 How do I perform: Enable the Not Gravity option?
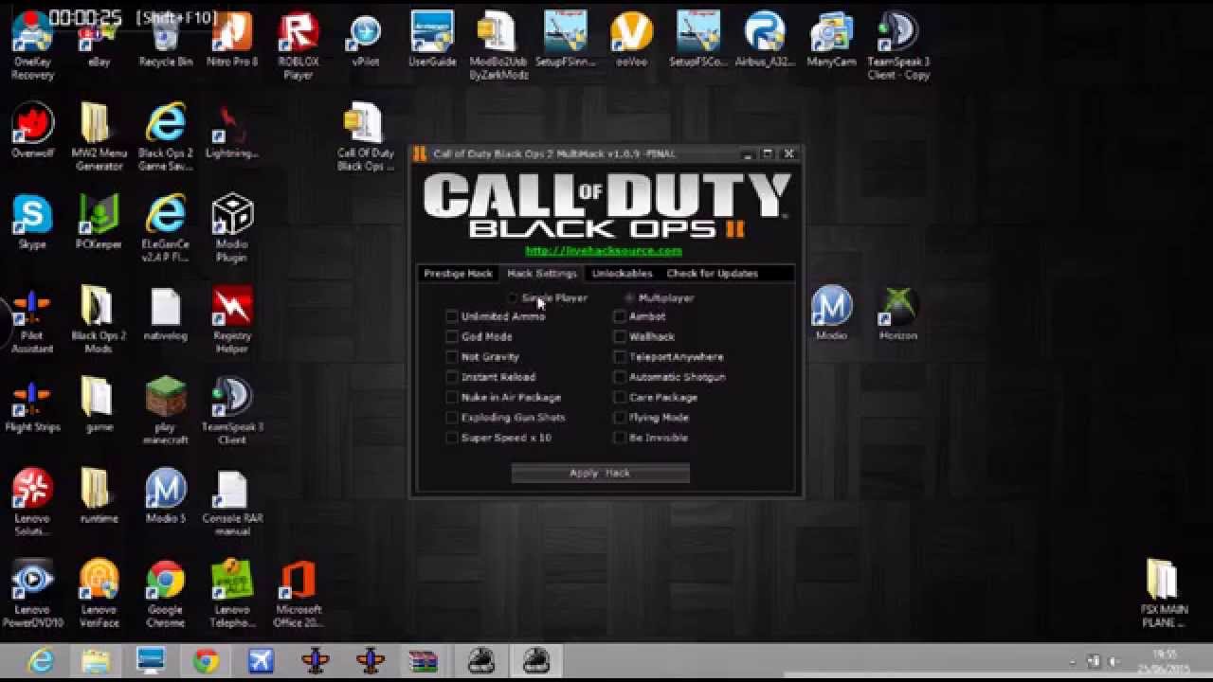coord(452,357)
